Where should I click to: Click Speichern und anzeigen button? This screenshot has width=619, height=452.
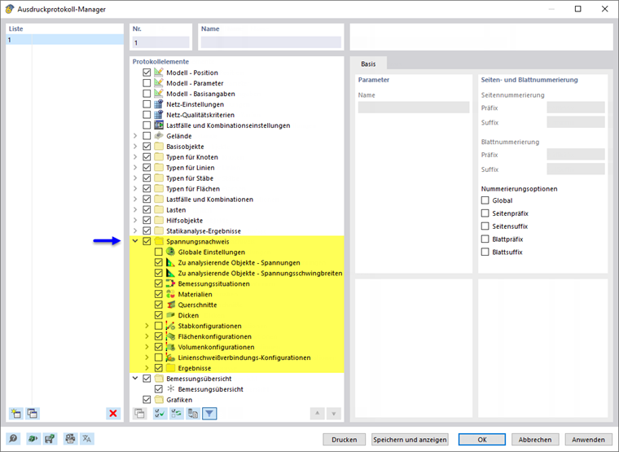click(x=410, y=439)
